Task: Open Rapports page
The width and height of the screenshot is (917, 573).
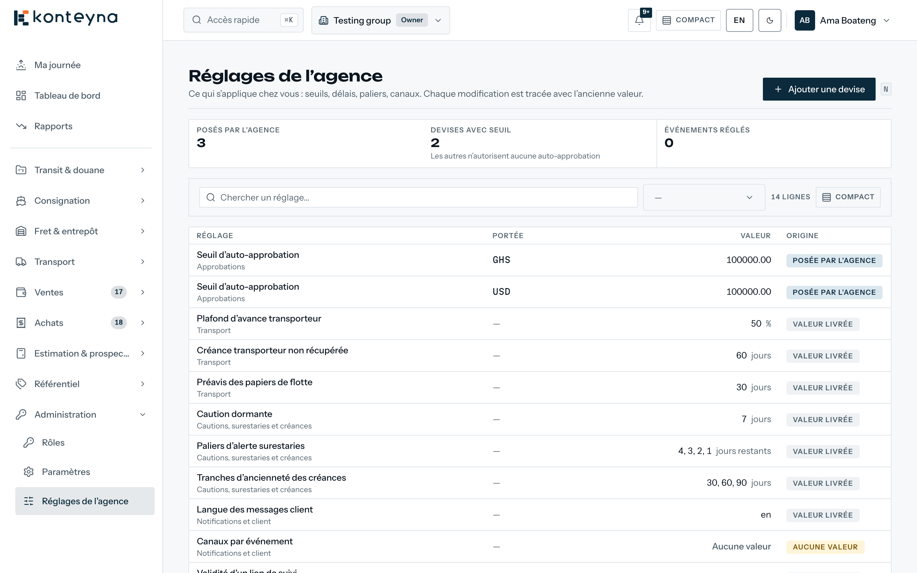Action: 81,126
